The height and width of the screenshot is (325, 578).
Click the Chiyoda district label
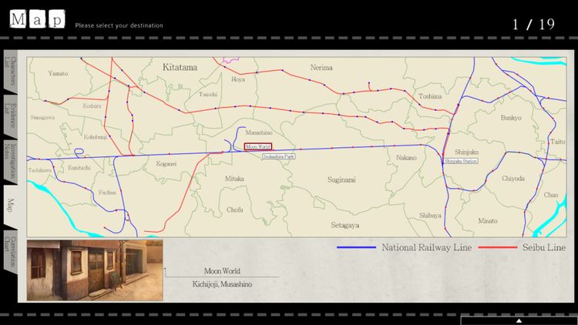(512, 178)
